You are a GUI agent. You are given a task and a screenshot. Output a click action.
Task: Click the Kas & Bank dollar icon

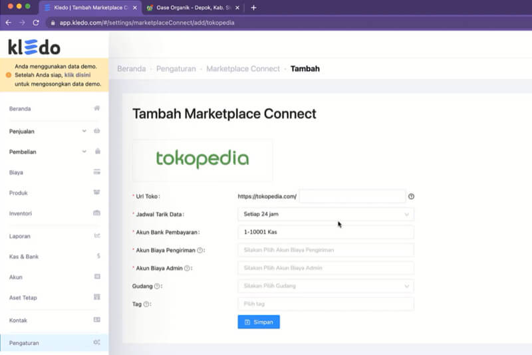pos(98,256)
